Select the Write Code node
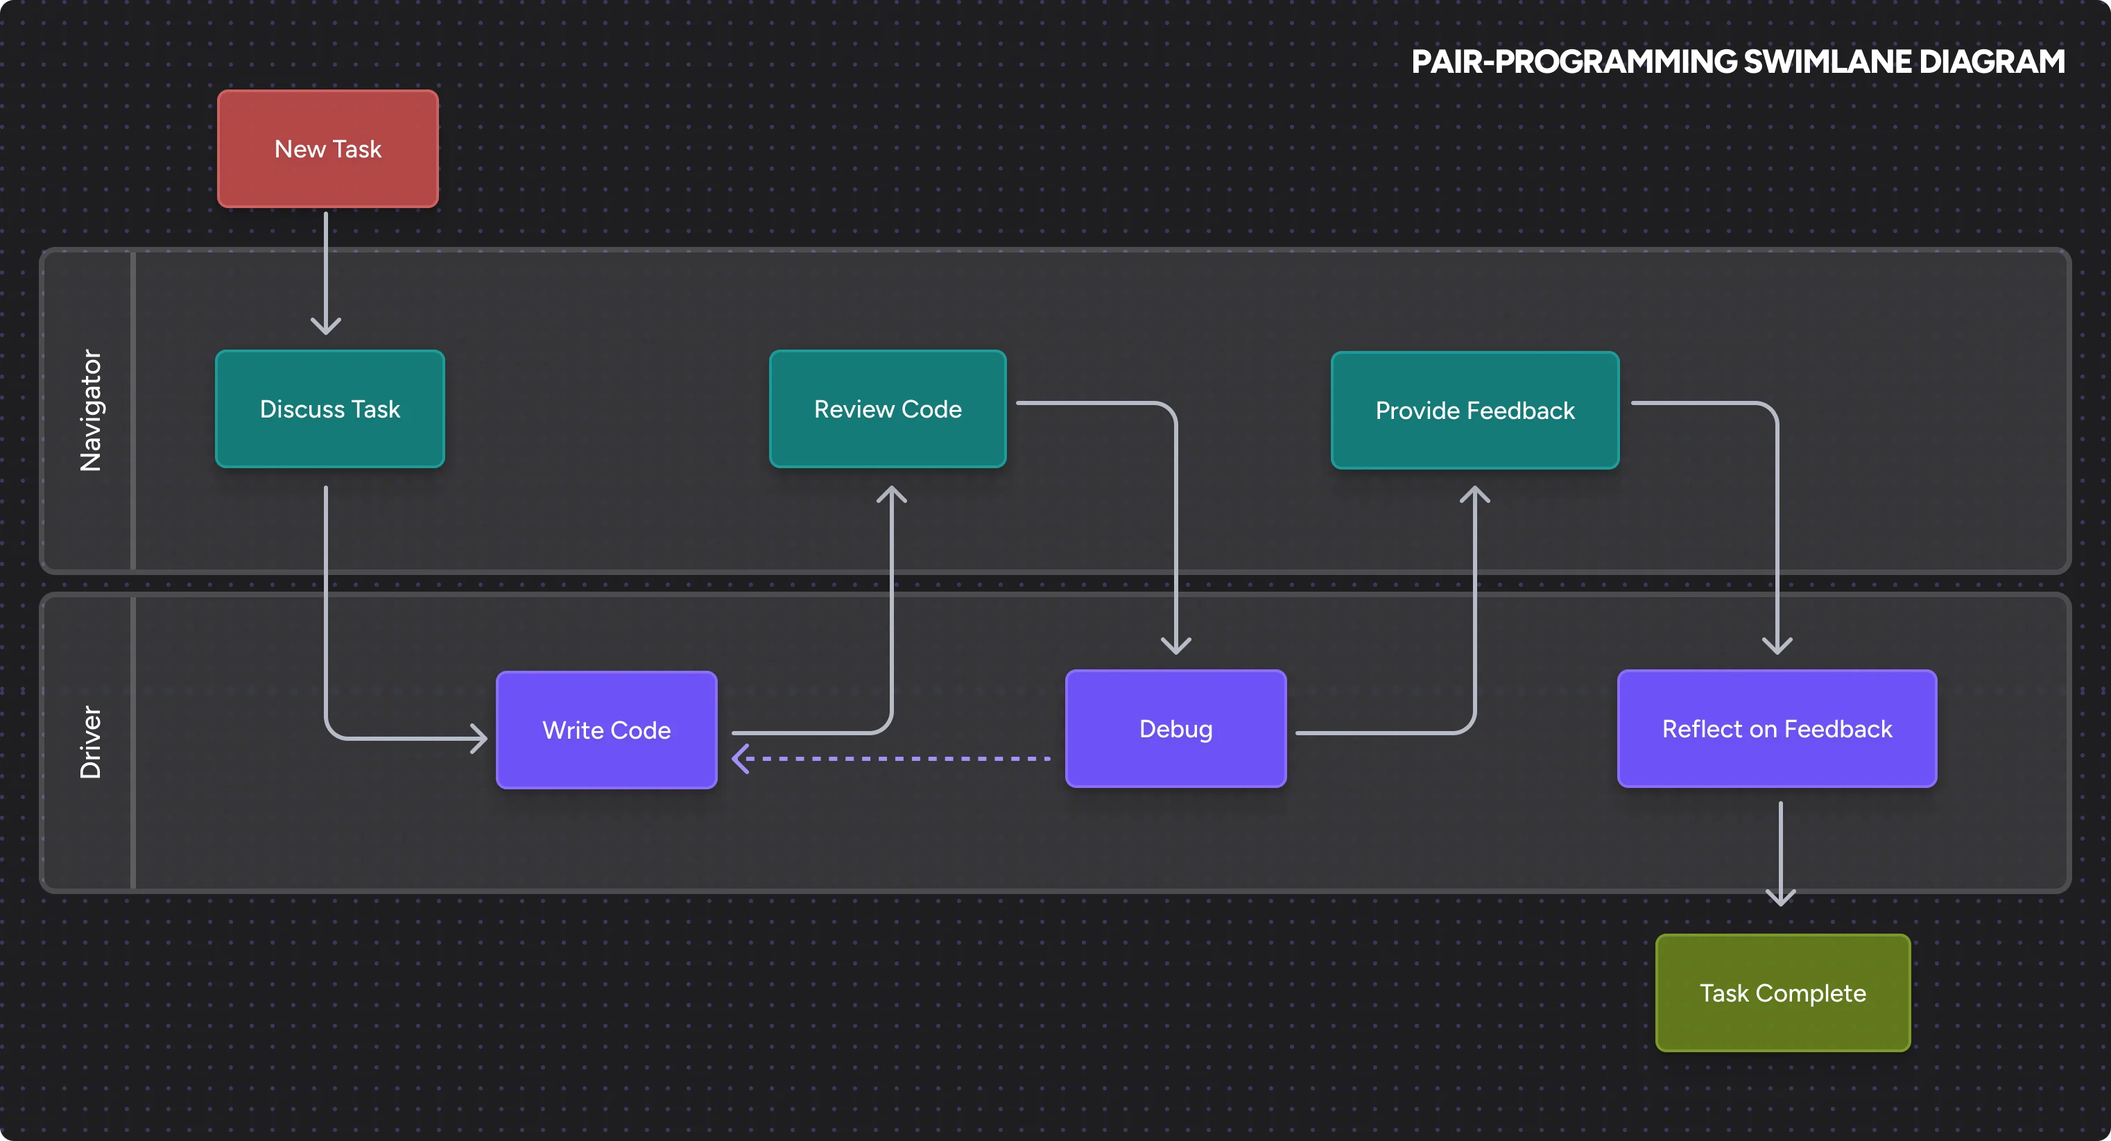The image size is (2111, 1141). [606, 730]
